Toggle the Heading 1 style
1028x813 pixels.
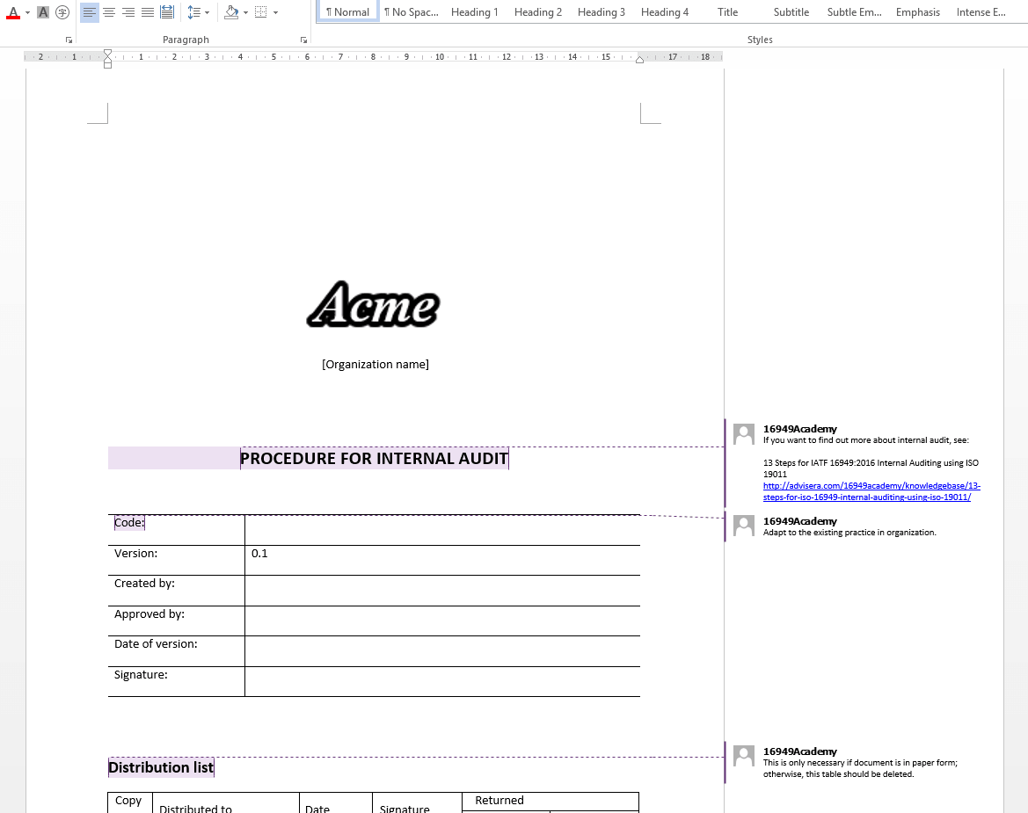tap(474, 11)
